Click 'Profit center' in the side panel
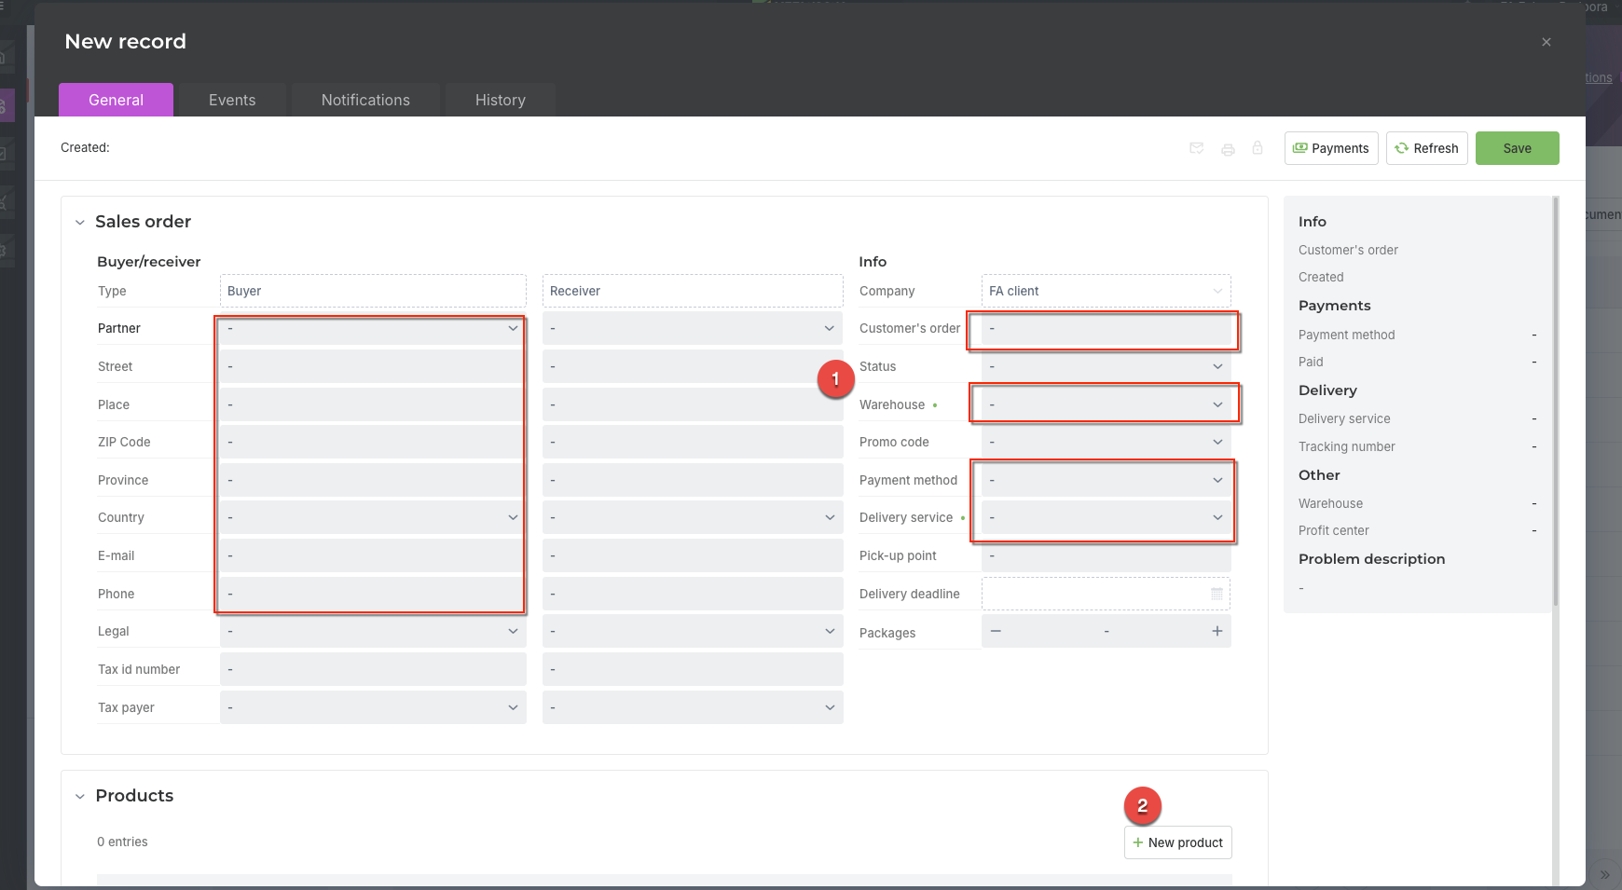The width and height of the screenshot is (1622, 890). coord(1333,530)
